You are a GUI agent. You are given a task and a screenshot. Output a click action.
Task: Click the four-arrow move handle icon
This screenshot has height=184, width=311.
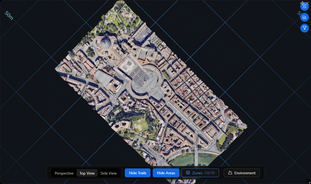pyautogui.click(x=302, y=3)
